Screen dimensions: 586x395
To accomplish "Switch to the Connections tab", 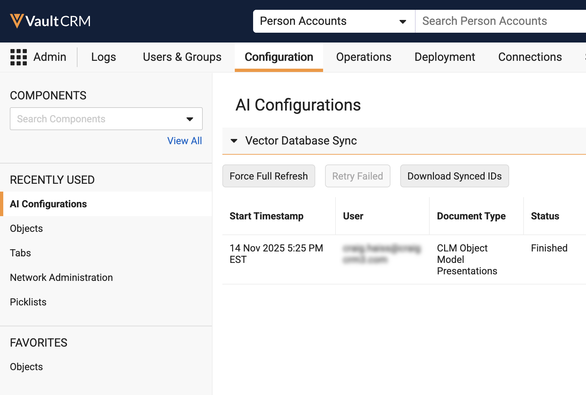I will (x=530, y=57).
